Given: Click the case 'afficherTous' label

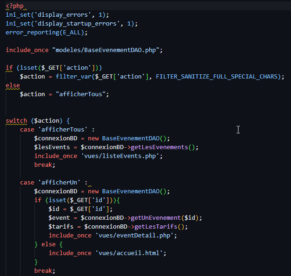Looking at the screenshot, I should (53, 130).
